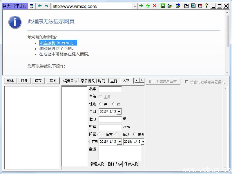Screen dimensions: 232x174
Task: Click the open folder icon in the toolbar
Action: (170, 6)
